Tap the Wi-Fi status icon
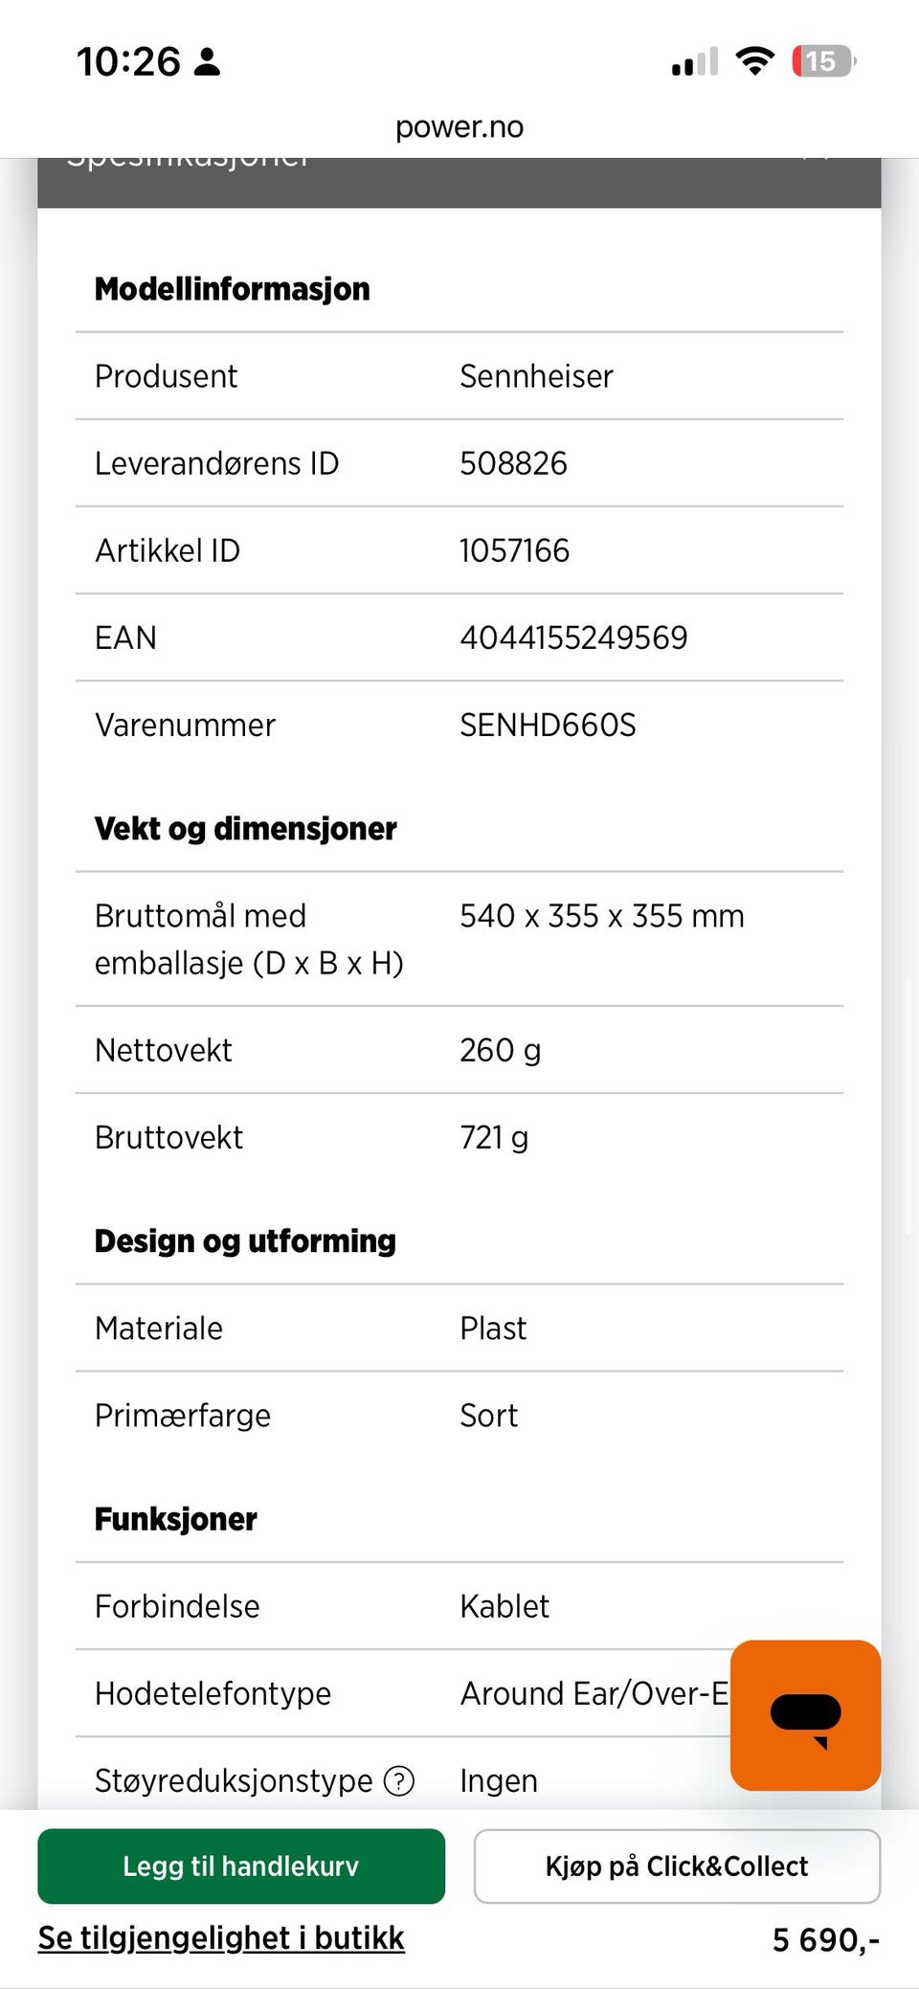Image resolution: width=919 pixels, height=1989 pixels. point(754,62)
